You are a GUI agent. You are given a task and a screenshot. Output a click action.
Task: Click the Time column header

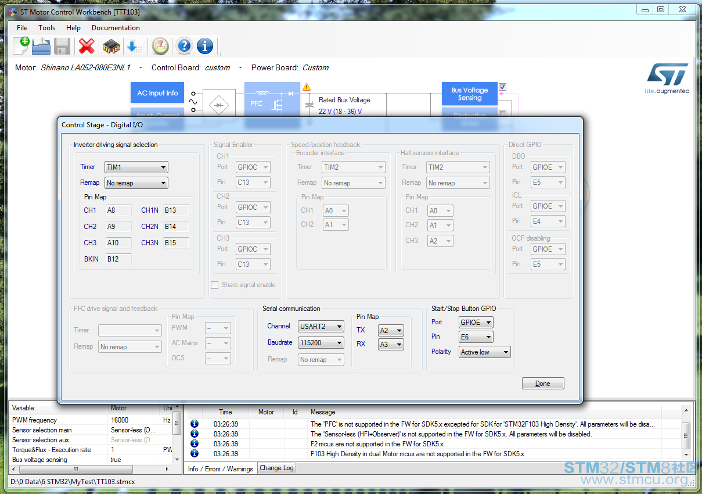pos(226,412)
